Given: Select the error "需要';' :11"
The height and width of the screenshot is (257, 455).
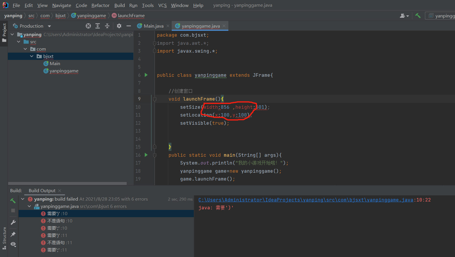Looking at the screenshot, I should pos(106,250).
